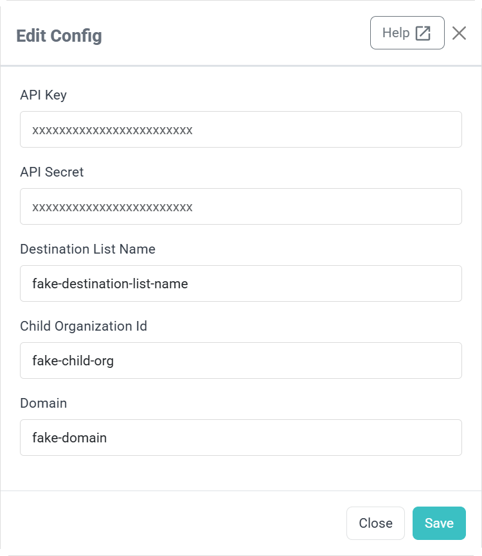This screenshot has height=556, width=482.
Task: Select the fake-destination-list-name text
Action: point(108,283)
